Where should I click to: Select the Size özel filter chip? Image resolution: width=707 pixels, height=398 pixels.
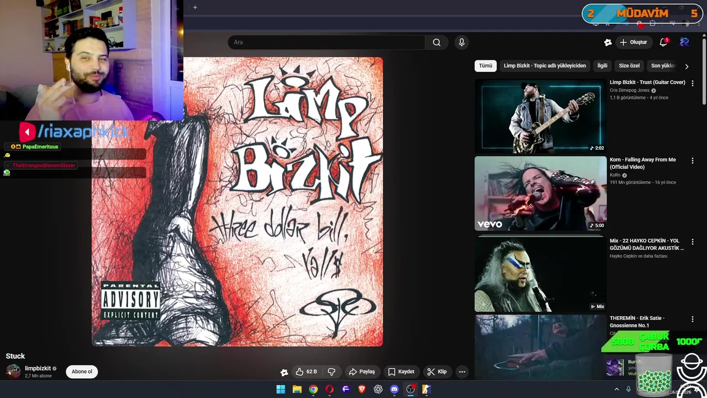(x=629, y=66)
